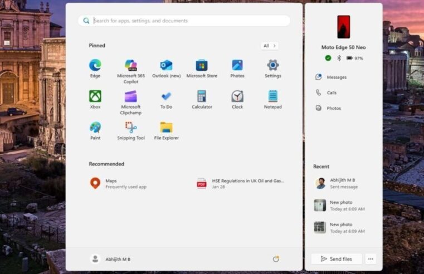
Task: Click the phone battery 97% indicator
Action: pos(355,58)
